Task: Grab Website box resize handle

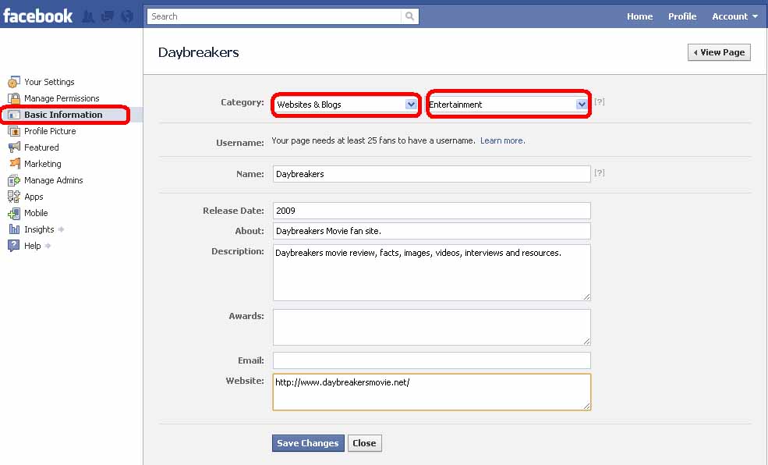Action: point(586,406)
